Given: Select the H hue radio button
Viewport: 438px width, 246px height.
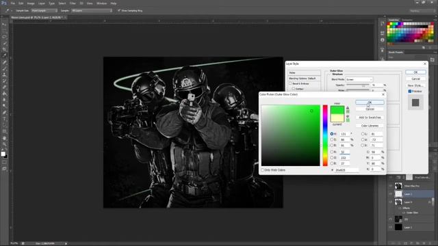Looking at the screenshot, I should coord(332,134).
